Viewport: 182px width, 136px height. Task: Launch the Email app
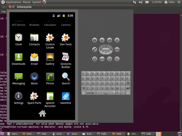pyautogui.click(x=34, y=59)
